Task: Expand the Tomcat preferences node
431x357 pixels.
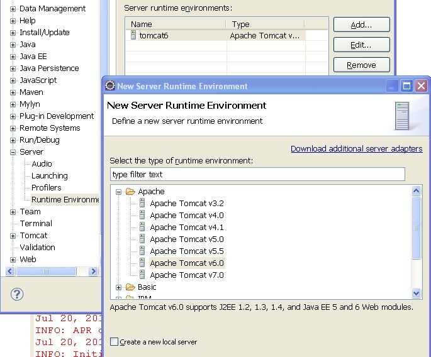Action: [13, 236]
